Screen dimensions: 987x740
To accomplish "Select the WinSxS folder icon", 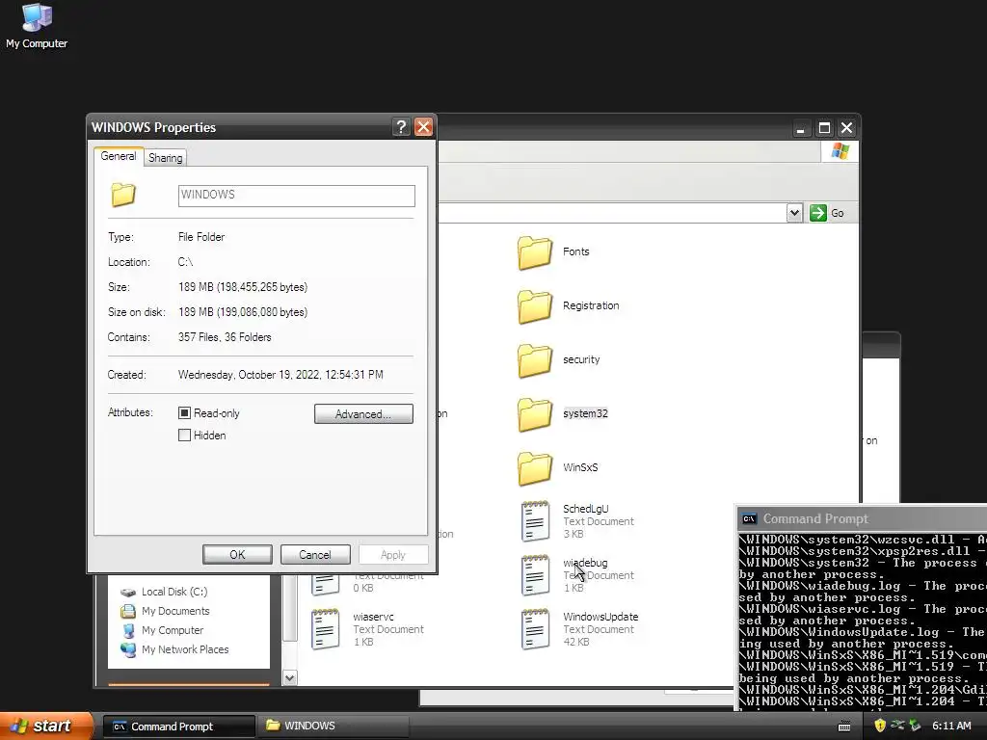I will [535, 469].
